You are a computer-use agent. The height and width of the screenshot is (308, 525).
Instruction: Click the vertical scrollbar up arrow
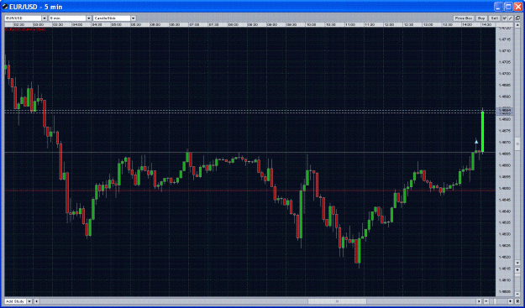[517, 25]
